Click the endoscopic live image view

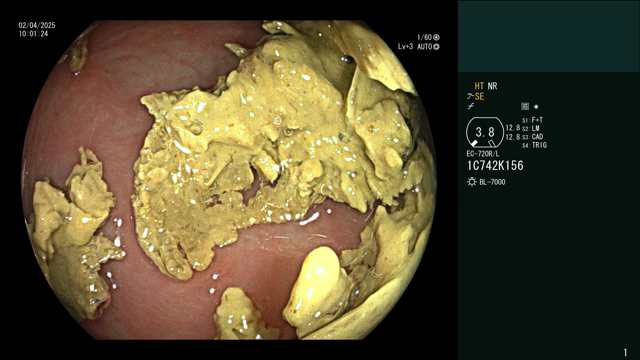point(229,180)
